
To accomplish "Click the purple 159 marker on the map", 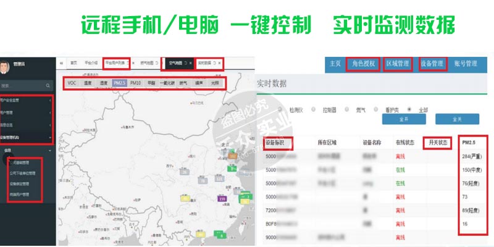I will tap(222, 199).
